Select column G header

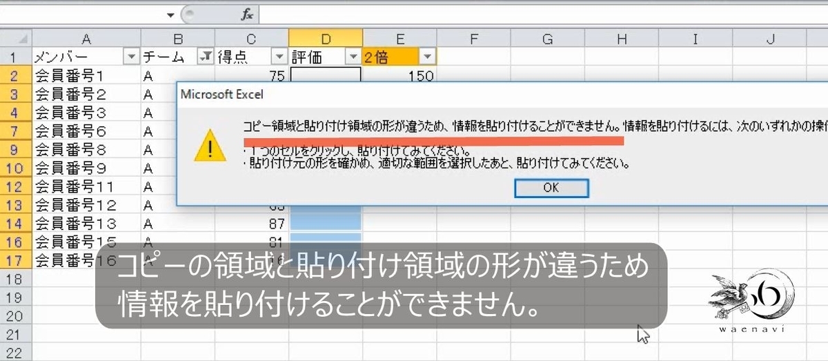pos(548,39)
